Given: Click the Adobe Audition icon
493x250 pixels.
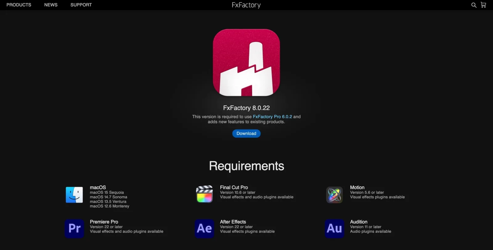Looking at the screenshot, I should click(334, 228).
